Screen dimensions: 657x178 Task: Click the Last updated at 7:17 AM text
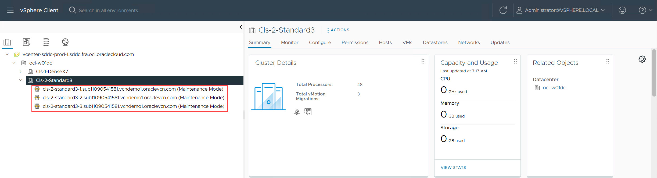pyautogui.click(x=464, y=71)
